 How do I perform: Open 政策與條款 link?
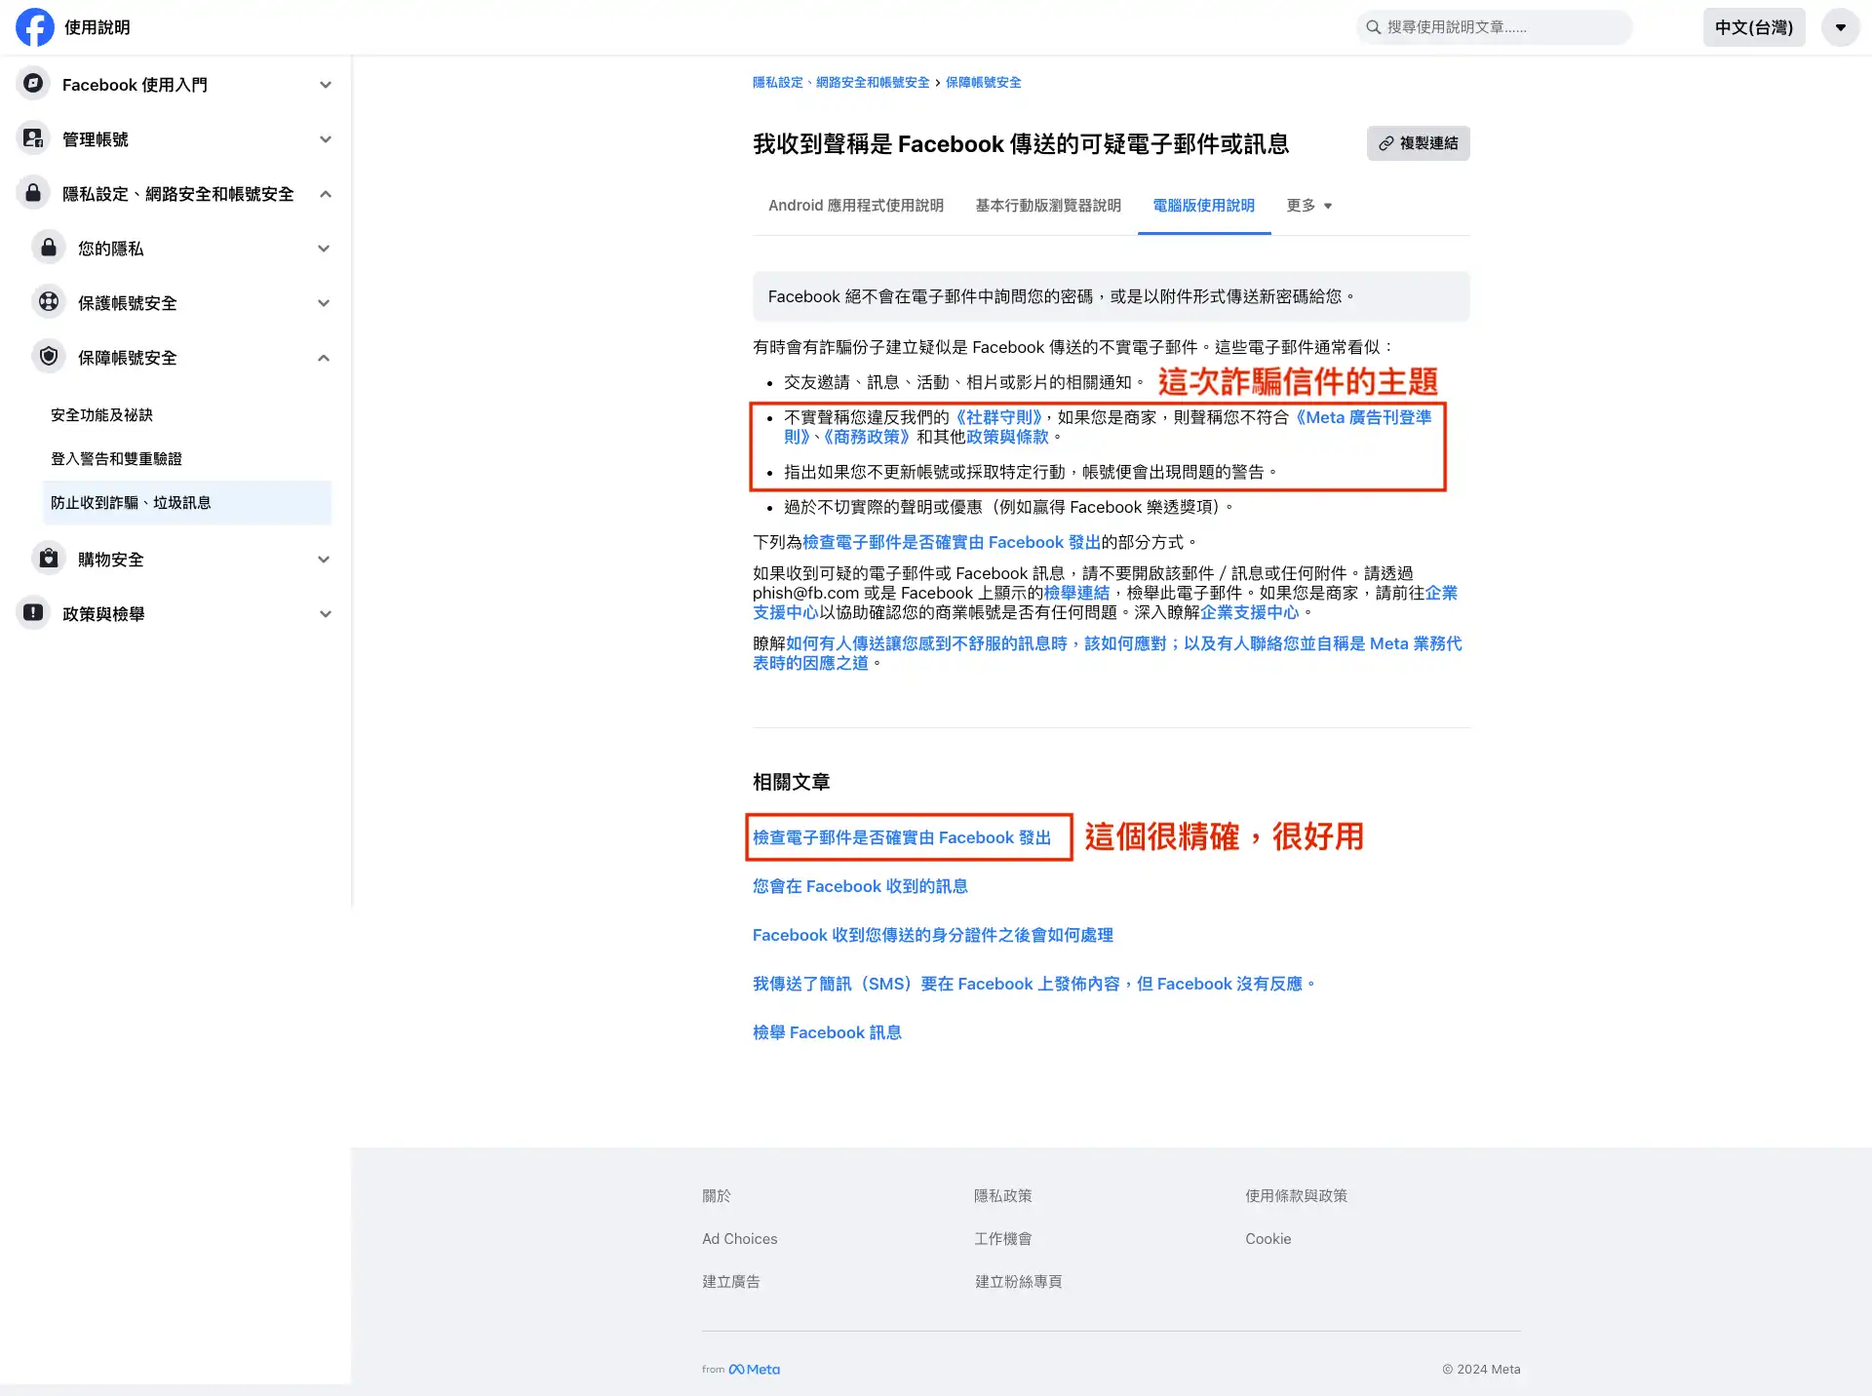click(x=1007, y=437)
